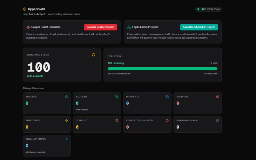Click the Sold Out box icon
This screenshot has height=160, width=256.
click(x=217, y=97)
